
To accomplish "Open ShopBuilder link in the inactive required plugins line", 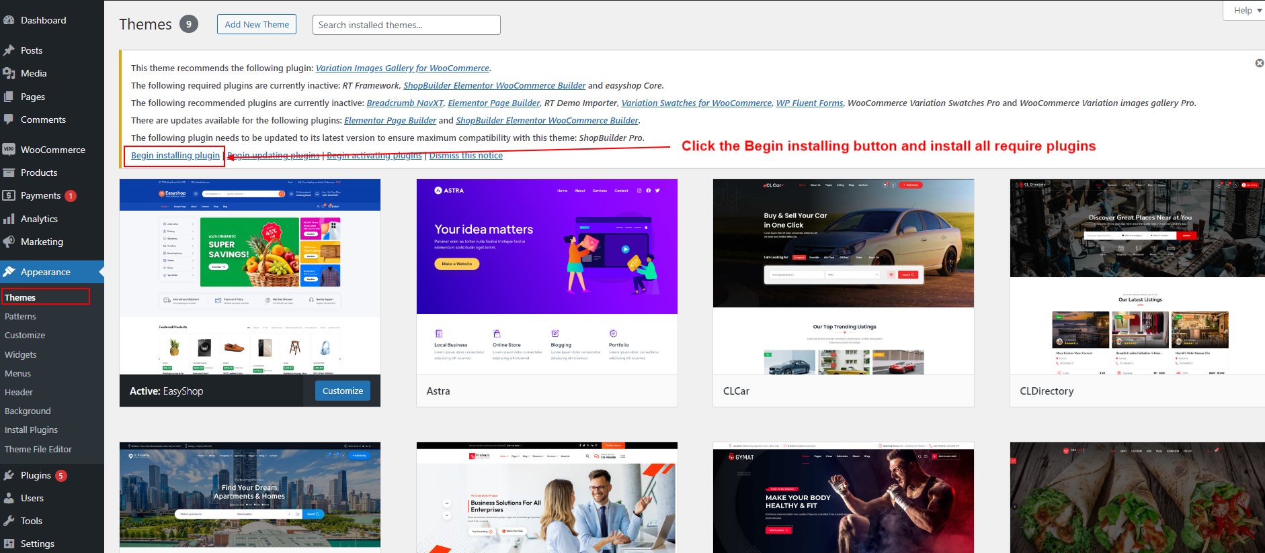I will 495,85.
